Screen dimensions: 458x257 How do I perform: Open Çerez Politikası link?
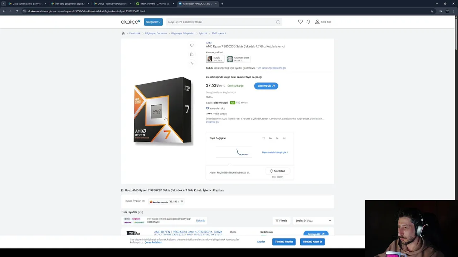click(154, 242)
